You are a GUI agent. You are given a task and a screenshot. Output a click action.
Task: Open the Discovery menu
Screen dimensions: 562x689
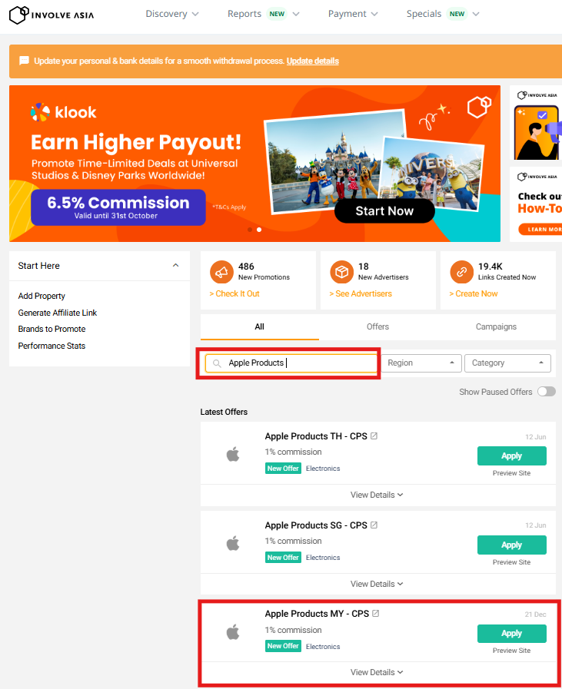click(172, 14)
